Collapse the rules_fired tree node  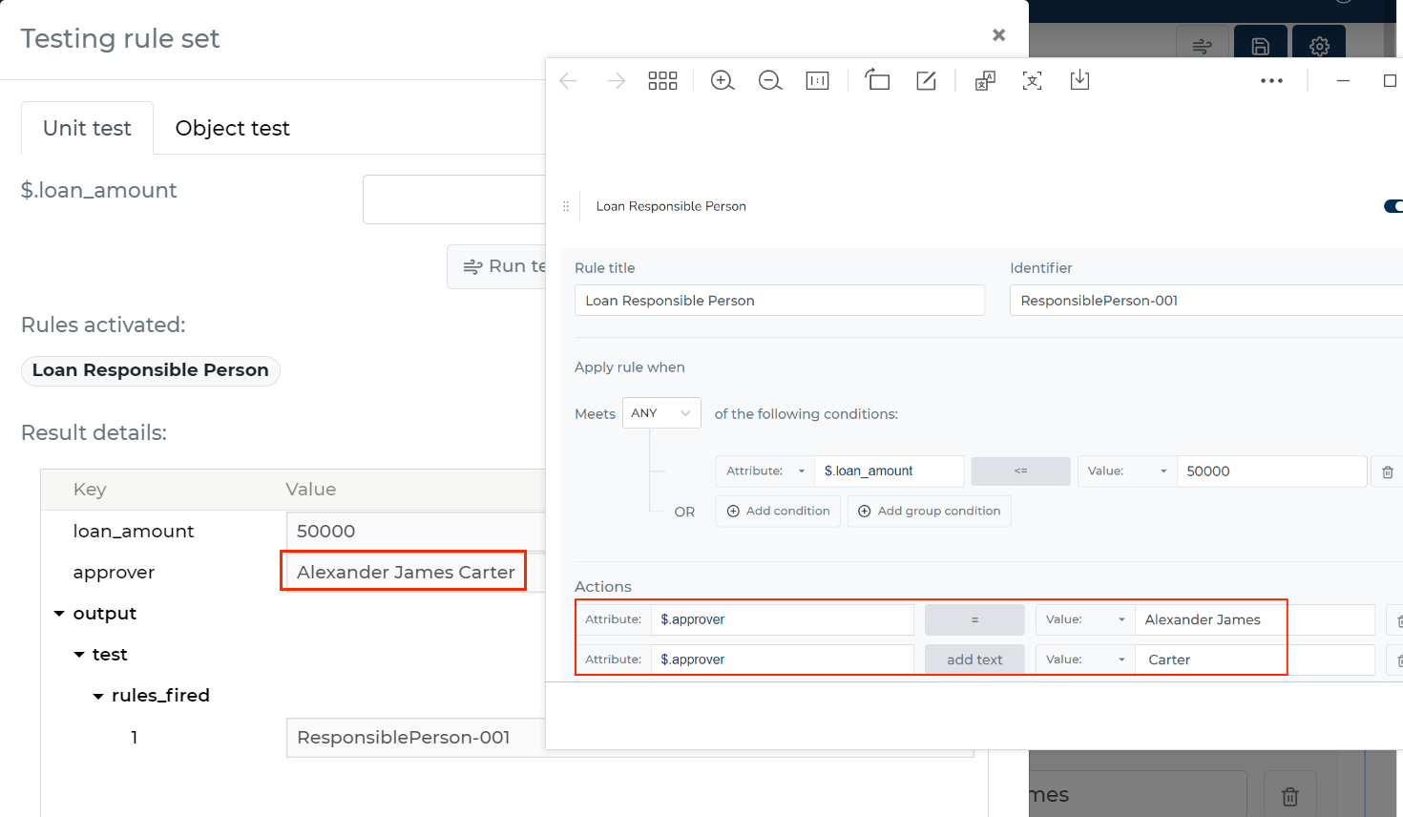(98, 696)
